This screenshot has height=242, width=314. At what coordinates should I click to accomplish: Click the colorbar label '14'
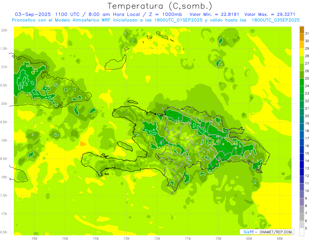[307, 161]
